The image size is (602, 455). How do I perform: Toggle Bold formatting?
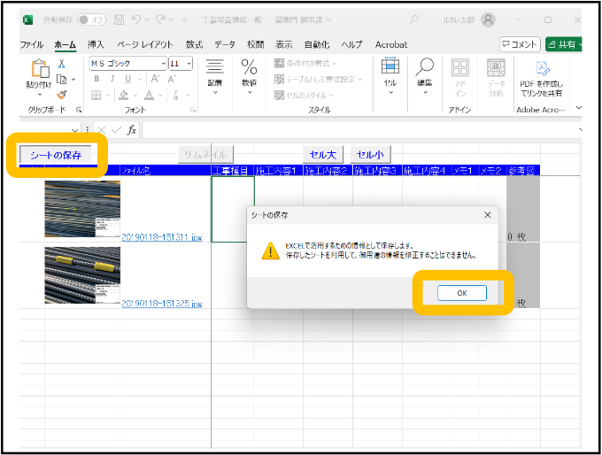[x=96, y=80]
